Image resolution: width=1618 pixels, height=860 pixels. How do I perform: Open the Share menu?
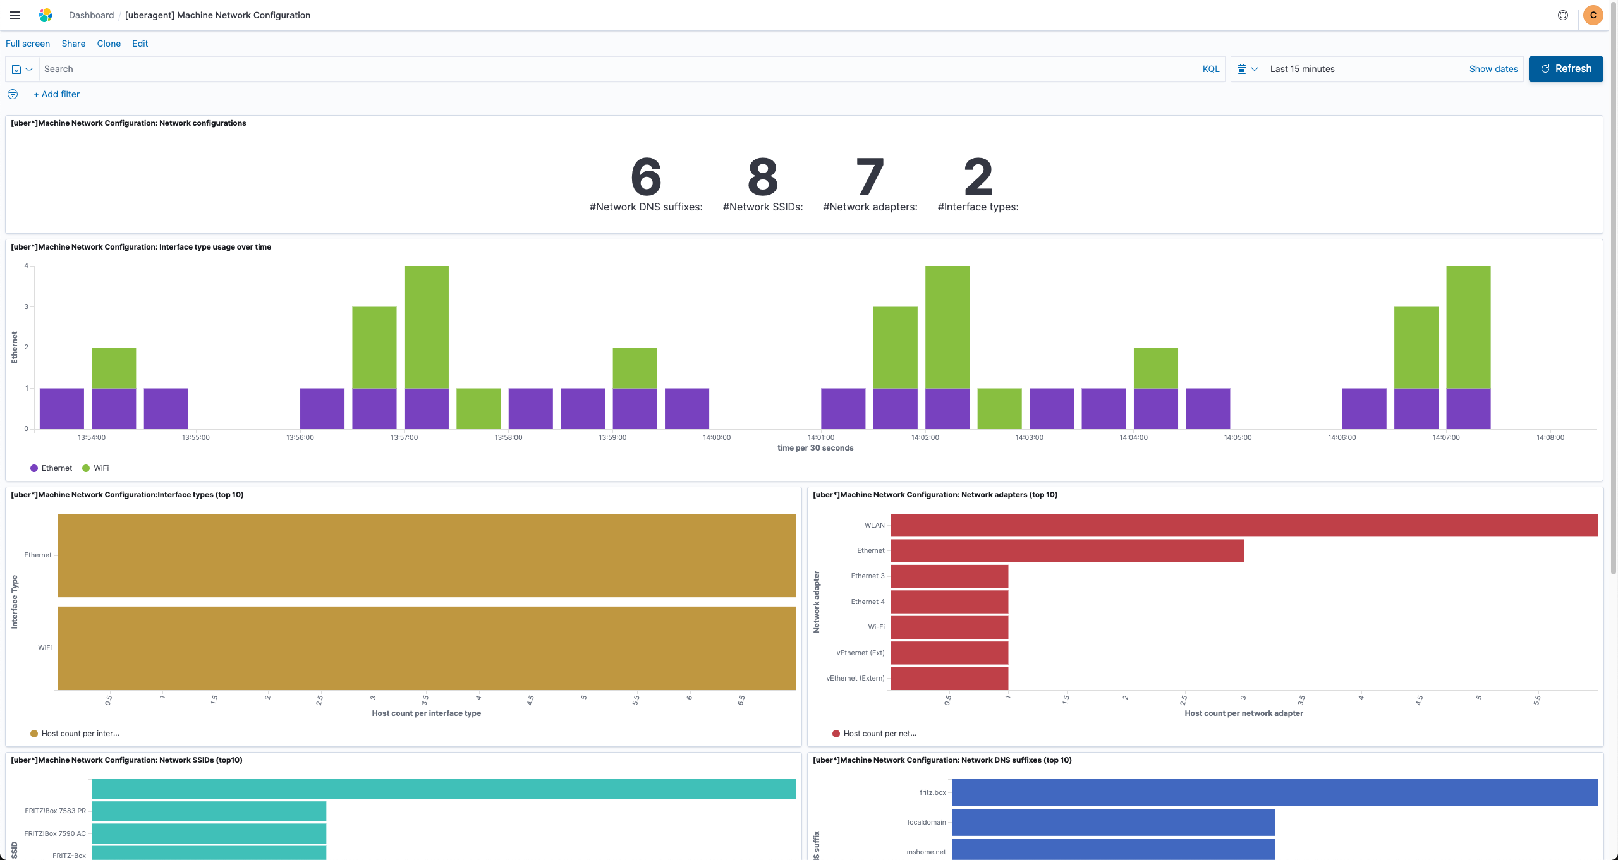pyautogui.click(x=73, y=44)
